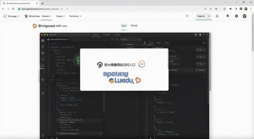Screen dimensions: 254x139
Task: Click the bottom circular icon in the editor sidebar
Action: [43, 136]
